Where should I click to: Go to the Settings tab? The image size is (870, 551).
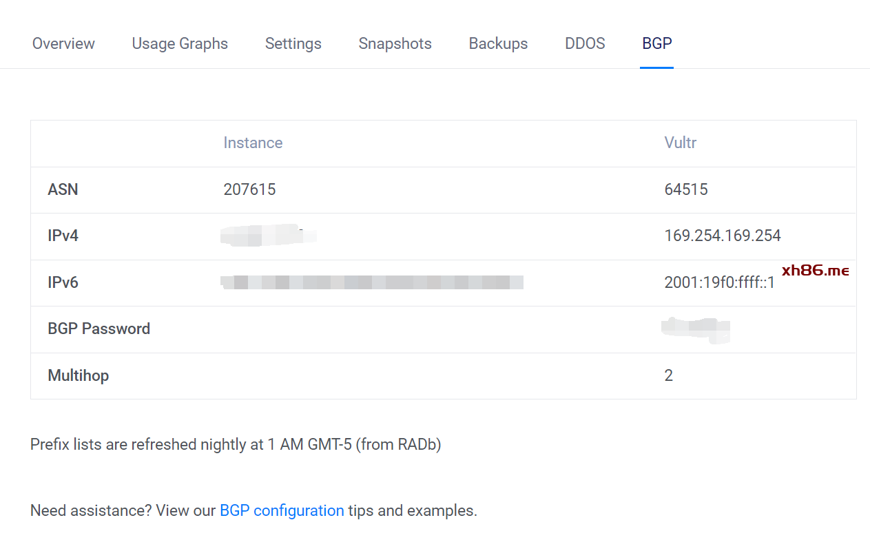293,43
